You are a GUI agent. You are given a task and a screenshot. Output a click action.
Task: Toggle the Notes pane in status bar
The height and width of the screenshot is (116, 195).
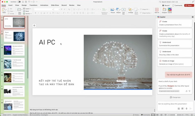(x=136, y=115)
